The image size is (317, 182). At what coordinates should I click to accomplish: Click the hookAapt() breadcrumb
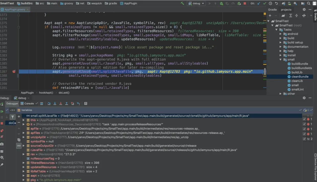(x=46, y=93)
